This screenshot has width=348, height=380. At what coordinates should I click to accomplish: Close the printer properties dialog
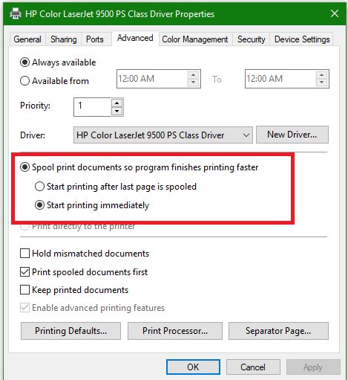[x=335, y=13]
